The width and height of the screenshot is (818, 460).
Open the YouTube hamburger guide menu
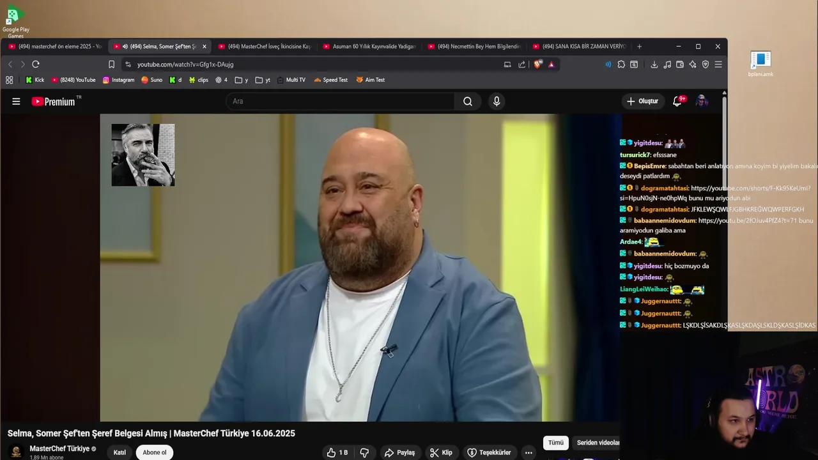[x=16, y=101]
